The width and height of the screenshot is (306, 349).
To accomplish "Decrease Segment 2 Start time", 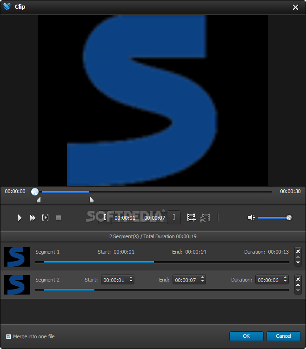I will pyautogui.click(x=131, y=282).
